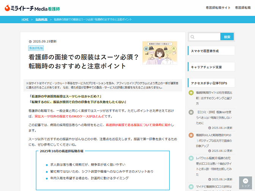Screen dimensions: 255x191
Task: Jump to page top with the トップ button
Action: [246, 183]
